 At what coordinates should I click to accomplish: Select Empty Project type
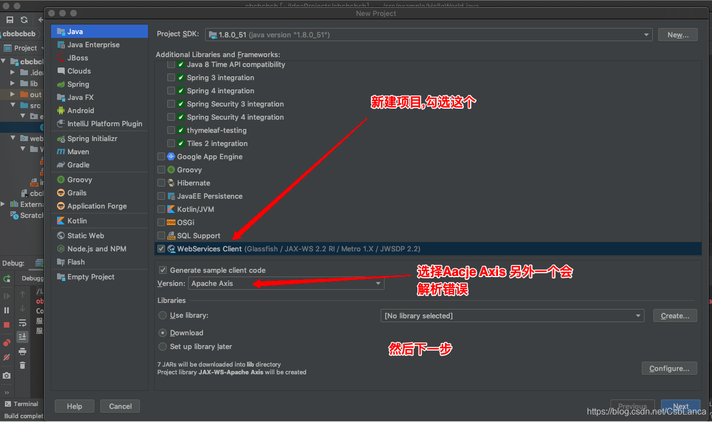coord(99,277)
